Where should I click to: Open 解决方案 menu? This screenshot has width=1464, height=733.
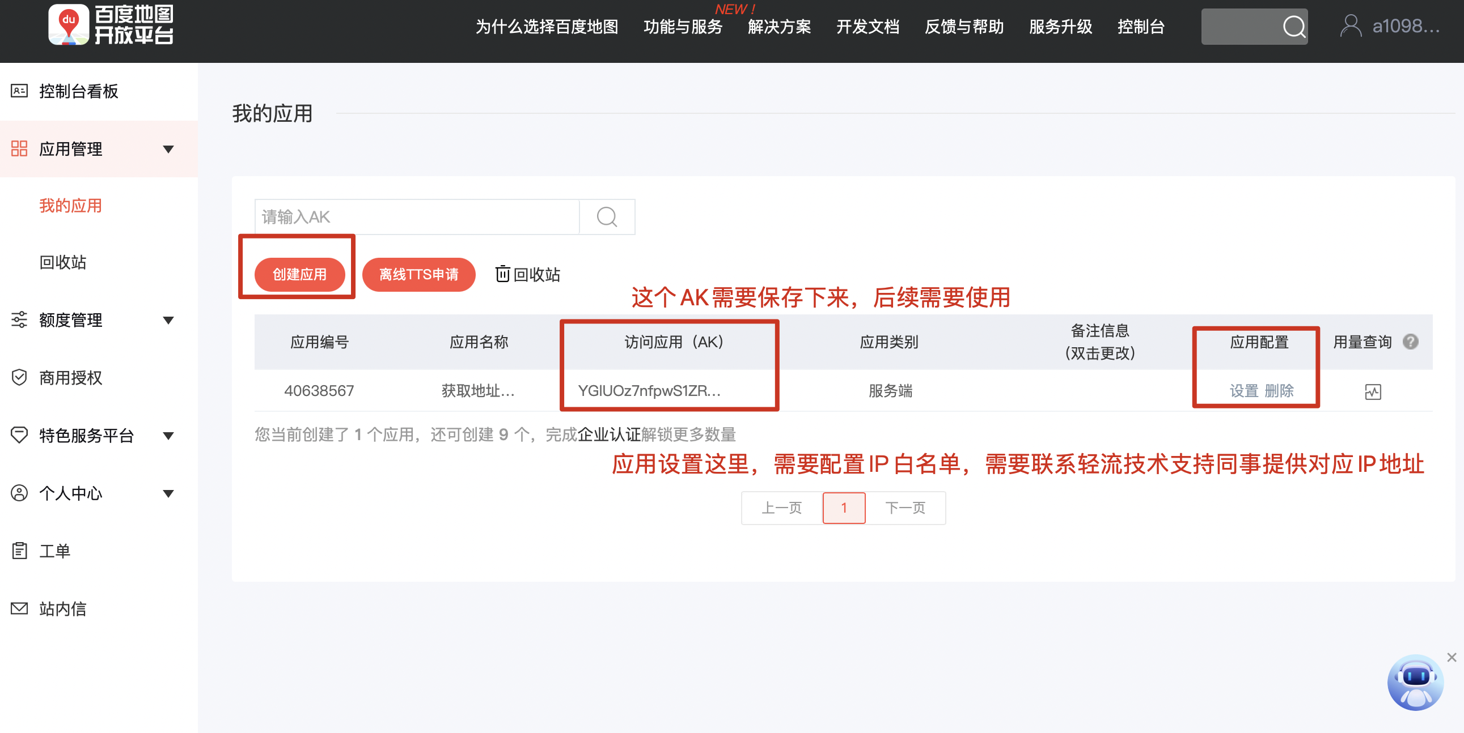click(x=779, y=27)
